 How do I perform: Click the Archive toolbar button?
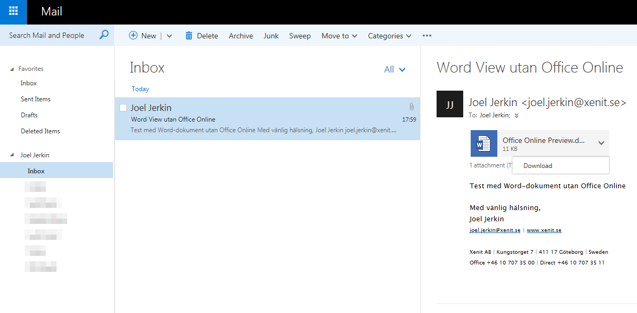(241, 36)
